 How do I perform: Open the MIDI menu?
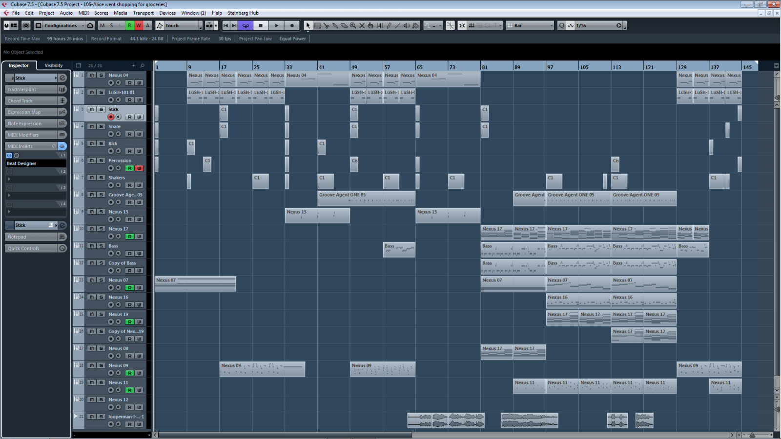(83, 13)
